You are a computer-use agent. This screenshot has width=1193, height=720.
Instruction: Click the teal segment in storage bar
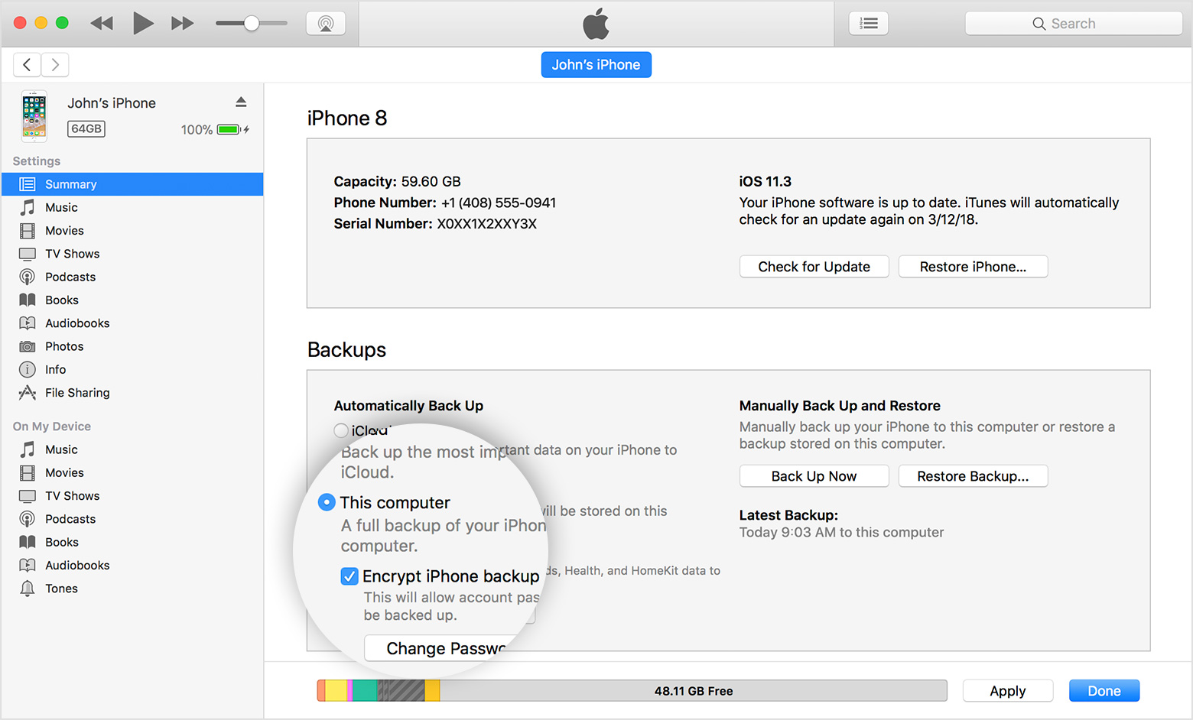[365, 691]
